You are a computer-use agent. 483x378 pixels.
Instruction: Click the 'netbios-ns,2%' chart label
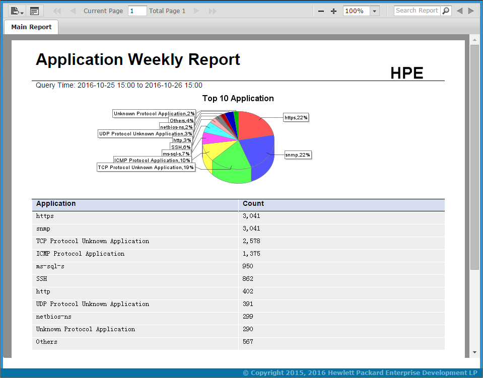(176, 127)
